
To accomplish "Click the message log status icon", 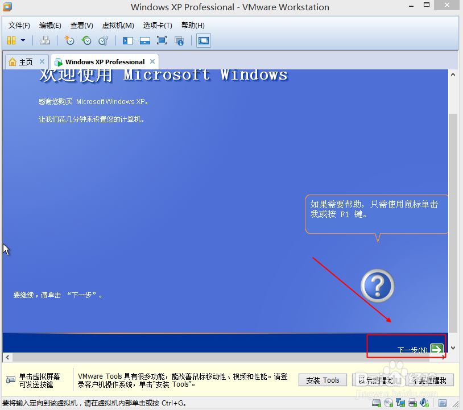I will click(x=443, y=403).
